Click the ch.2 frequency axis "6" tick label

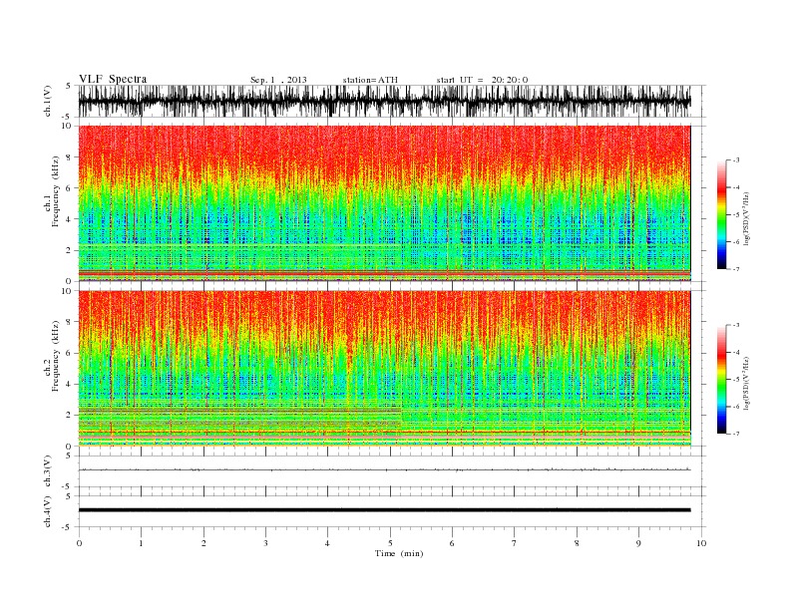(69, 353)
